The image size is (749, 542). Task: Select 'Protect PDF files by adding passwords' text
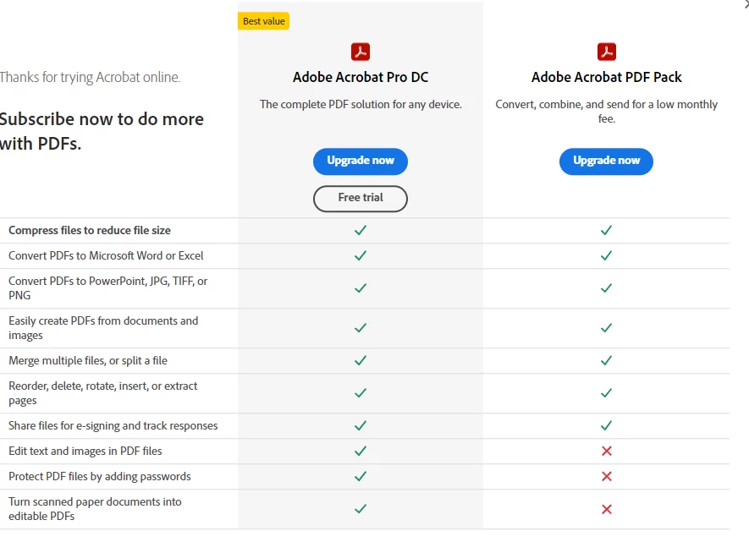coord(99,476)
